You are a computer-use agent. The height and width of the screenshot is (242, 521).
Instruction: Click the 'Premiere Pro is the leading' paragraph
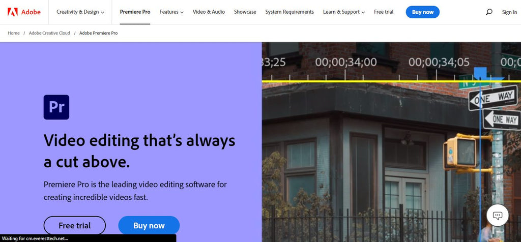pos(135,191)
